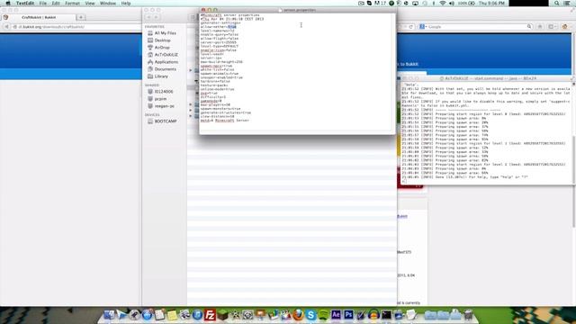Open iTunes icon in Dock

point(197,315)
